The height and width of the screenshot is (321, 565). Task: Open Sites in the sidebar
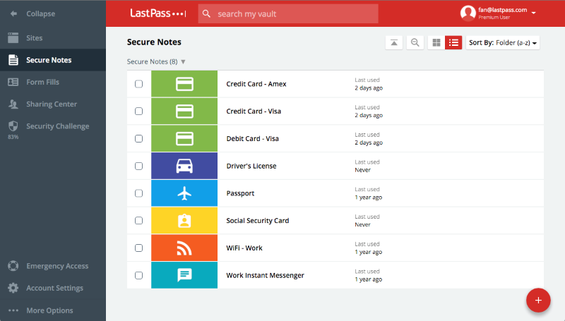tap(34, 38)
